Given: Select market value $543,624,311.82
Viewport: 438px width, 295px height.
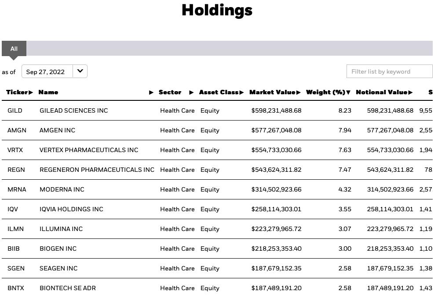Looking at the screenshot, I should (x=276, y=170).
